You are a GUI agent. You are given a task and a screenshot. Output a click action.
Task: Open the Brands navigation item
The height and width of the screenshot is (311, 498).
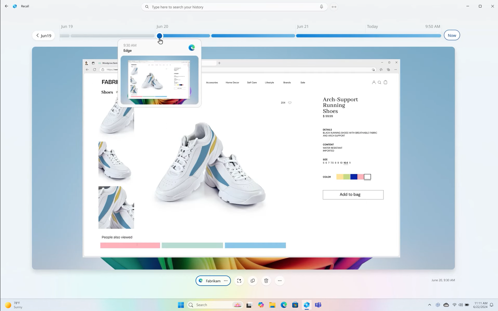[x=287, y=83]
